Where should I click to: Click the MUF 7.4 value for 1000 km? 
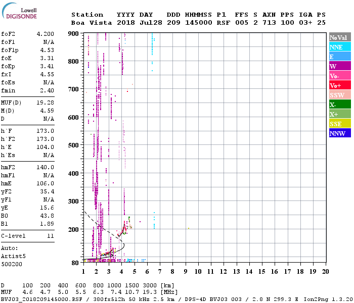(116, 292)
